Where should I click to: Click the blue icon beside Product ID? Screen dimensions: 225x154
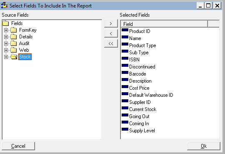click(125, 30)
